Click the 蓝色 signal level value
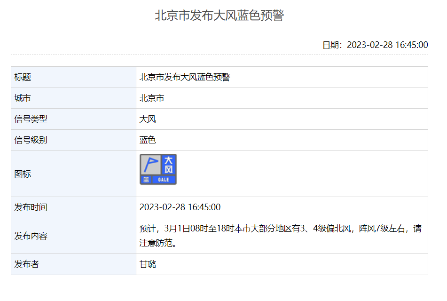447x301 pixels. point(148,140)
